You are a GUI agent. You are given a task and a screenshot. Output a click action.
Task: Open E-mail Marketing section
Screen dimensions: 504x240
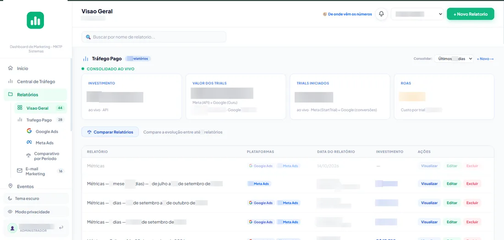[40, 171]
